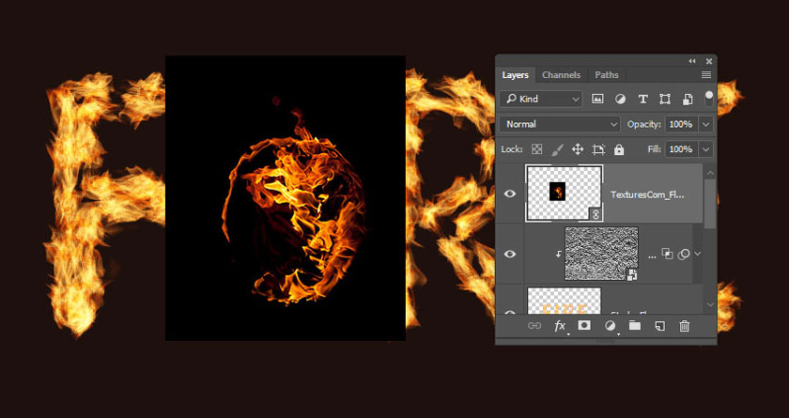This screenshot has width=789, height=418.
Task: Click the placed flame image on canvas
Action: pyautogui.click(x=286, y=198)
